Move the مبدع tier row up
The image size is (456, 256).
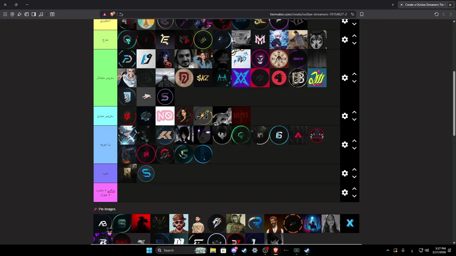354,36
